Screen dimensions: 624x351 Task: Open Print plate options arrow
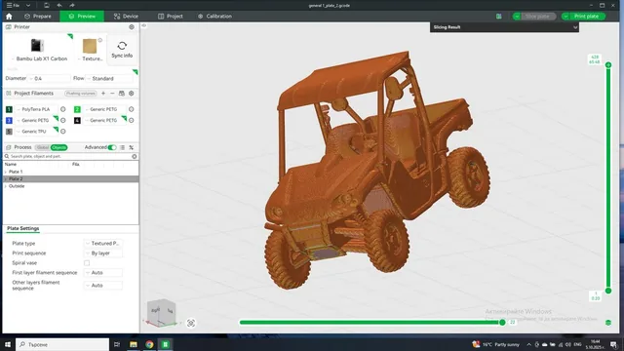click(x=565, y=17)
